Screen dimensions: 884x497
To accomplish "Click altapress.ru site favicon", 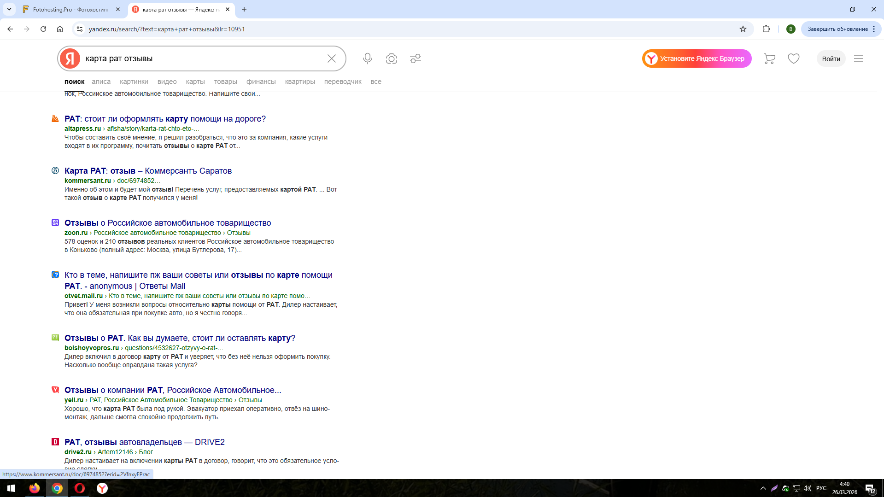I will pos(55,118).
